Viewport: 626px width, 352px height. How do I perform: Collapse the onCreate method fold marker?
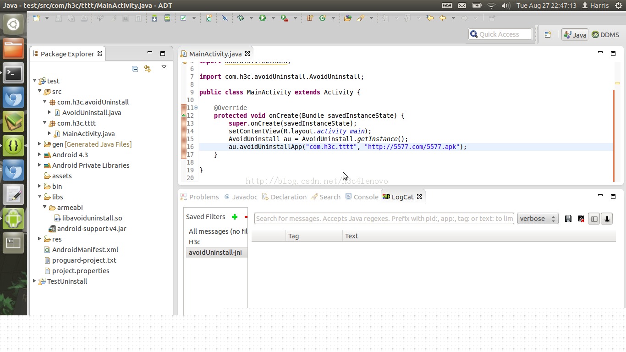(196, 108)
